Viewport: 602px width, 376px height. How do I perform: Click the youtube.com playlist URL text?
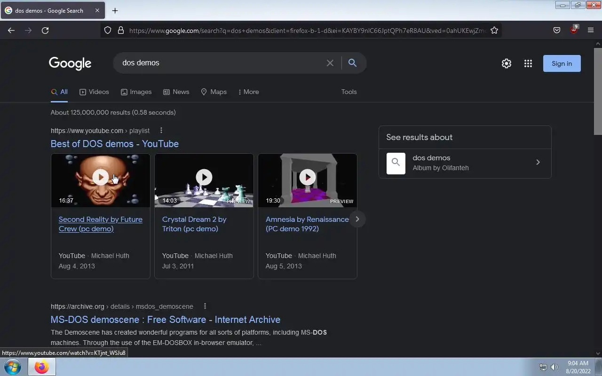tap(100, 131)
